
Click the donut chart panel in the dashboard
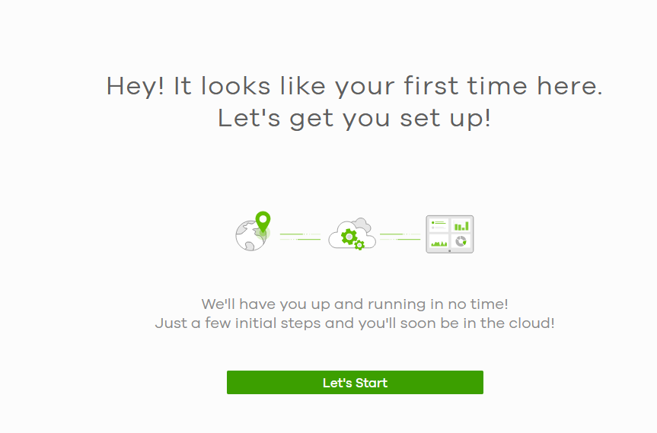(x=461, y=241)
